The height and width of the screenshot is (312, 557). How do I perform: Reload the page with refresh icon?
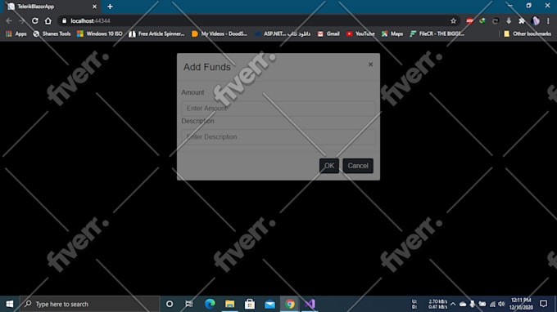pyautogui.click(x=34, y=21)
